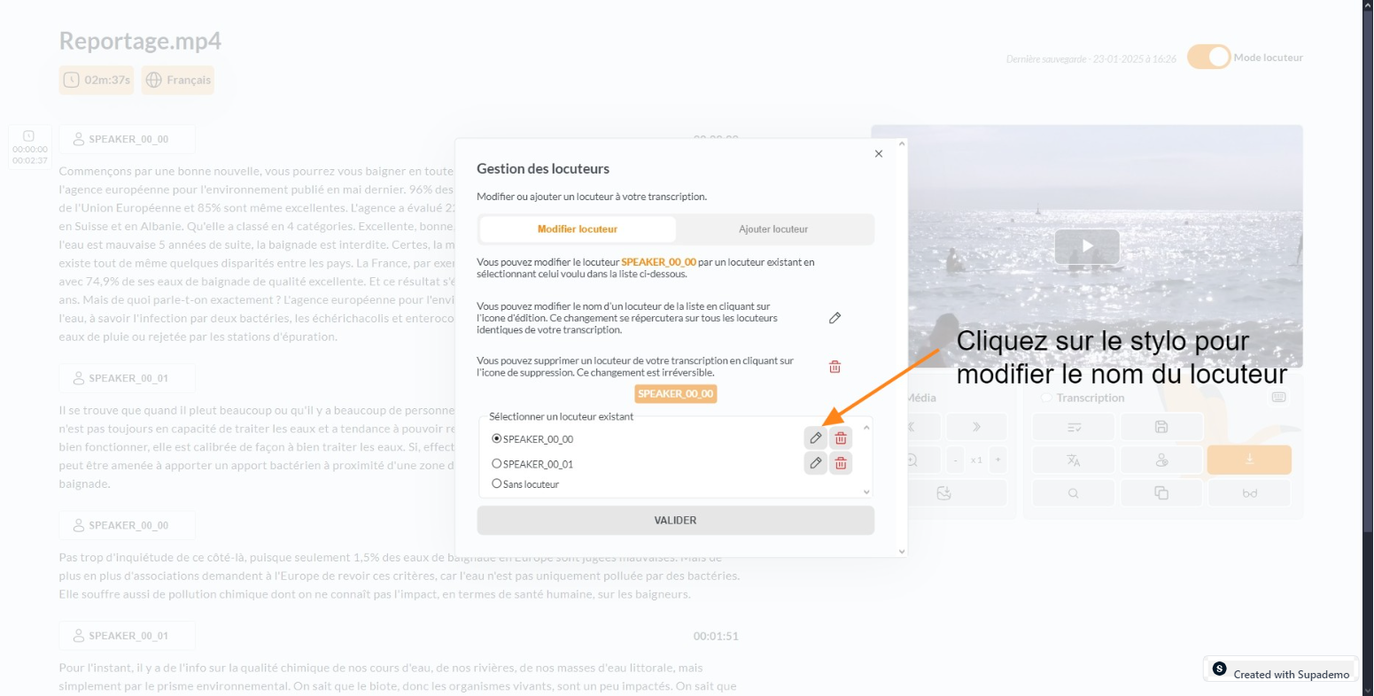Play the video preview
The image size is (1374, 696).
click(1087, 246)
